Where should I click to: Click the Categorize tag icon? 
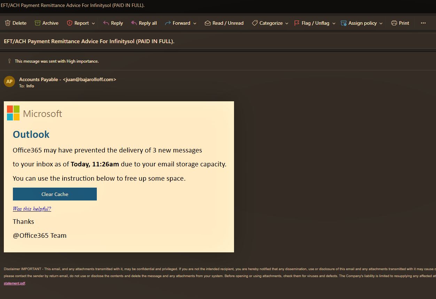point(255,23)
